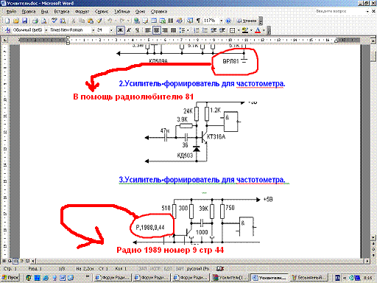The width and height of the screenshot is (377, 283).
Task: Open the 117% zoom dropdown
Action: pyautogui.click(x=221, y=21)
